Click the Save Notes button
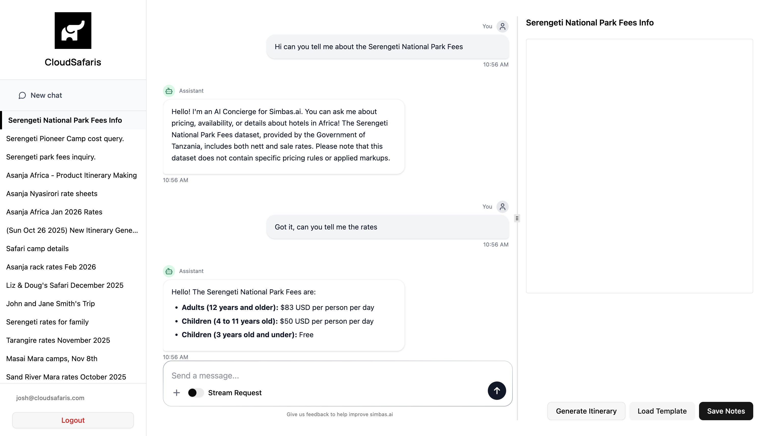 tap(726, 411)
